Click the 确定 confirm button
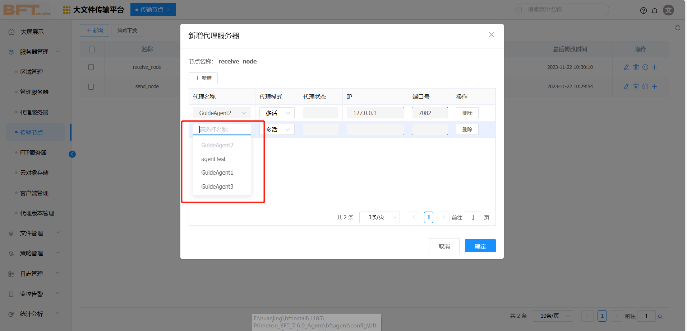The height and width of the screenshot is (331, 687). pyautogui.click(x=480, y=246)
